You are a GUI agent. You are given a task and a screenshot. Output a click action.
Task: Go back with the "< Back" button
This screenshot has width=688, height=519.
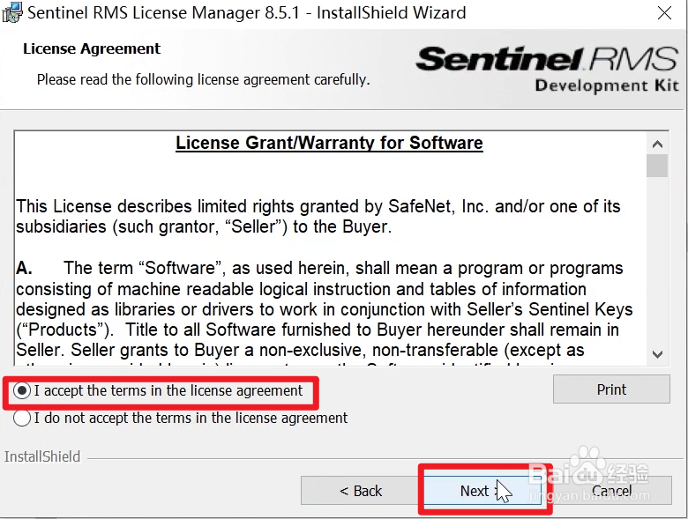(361, 491)
